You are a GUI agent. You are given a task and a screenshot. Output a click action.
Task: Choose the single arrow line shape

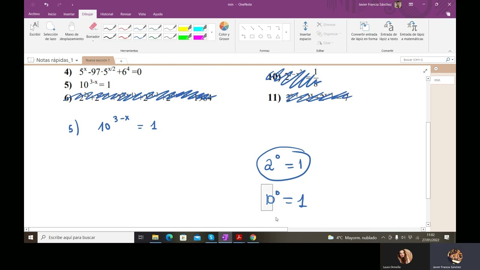[252, 28]
